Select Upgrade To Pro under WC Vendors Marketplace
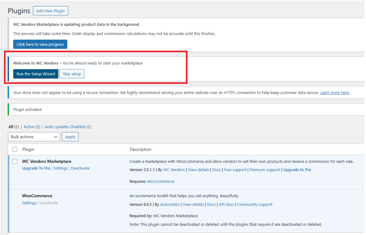The width and height of the screenshot is (366, 235). (x=36, y=168)
